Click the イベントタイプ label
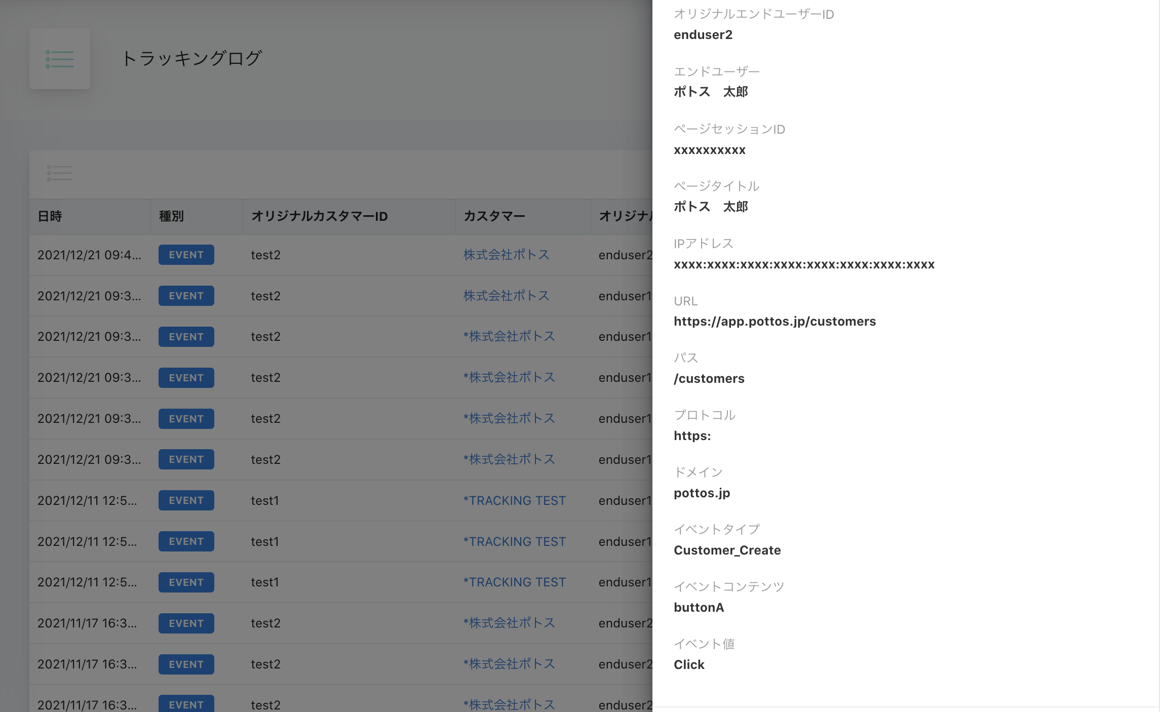Screen dimensions: 1160x712 pos(717,529)
